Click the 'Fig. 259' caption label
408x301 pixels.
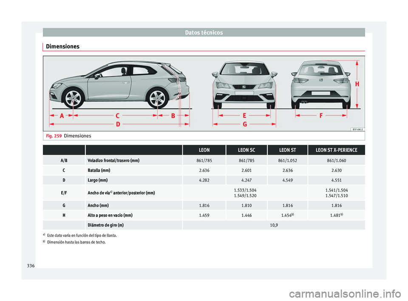(x=54, y=136)
